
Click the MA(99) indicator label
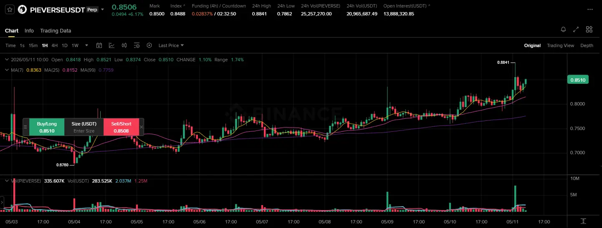89,70
